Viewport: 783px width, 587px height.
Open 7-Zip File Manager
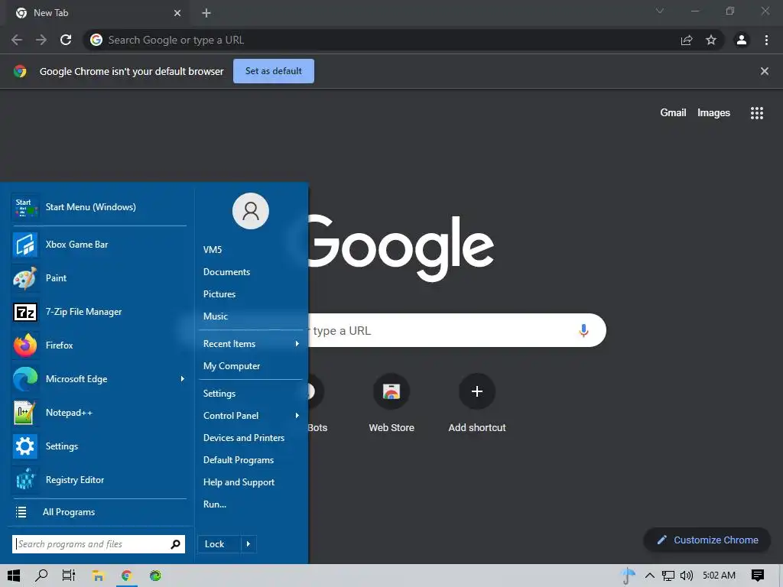(x=99, y=312)
